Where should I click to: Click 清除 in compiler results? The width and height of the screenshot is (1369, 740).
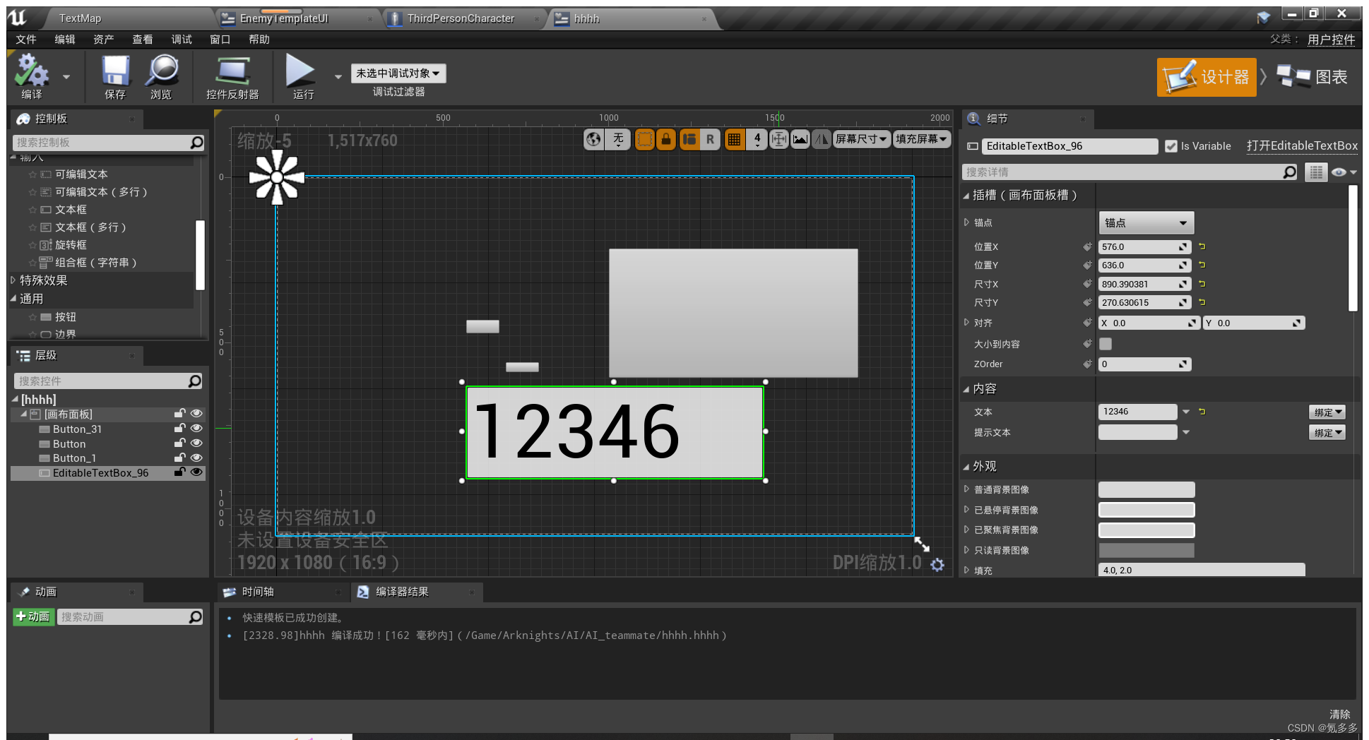coord(1339,715)
